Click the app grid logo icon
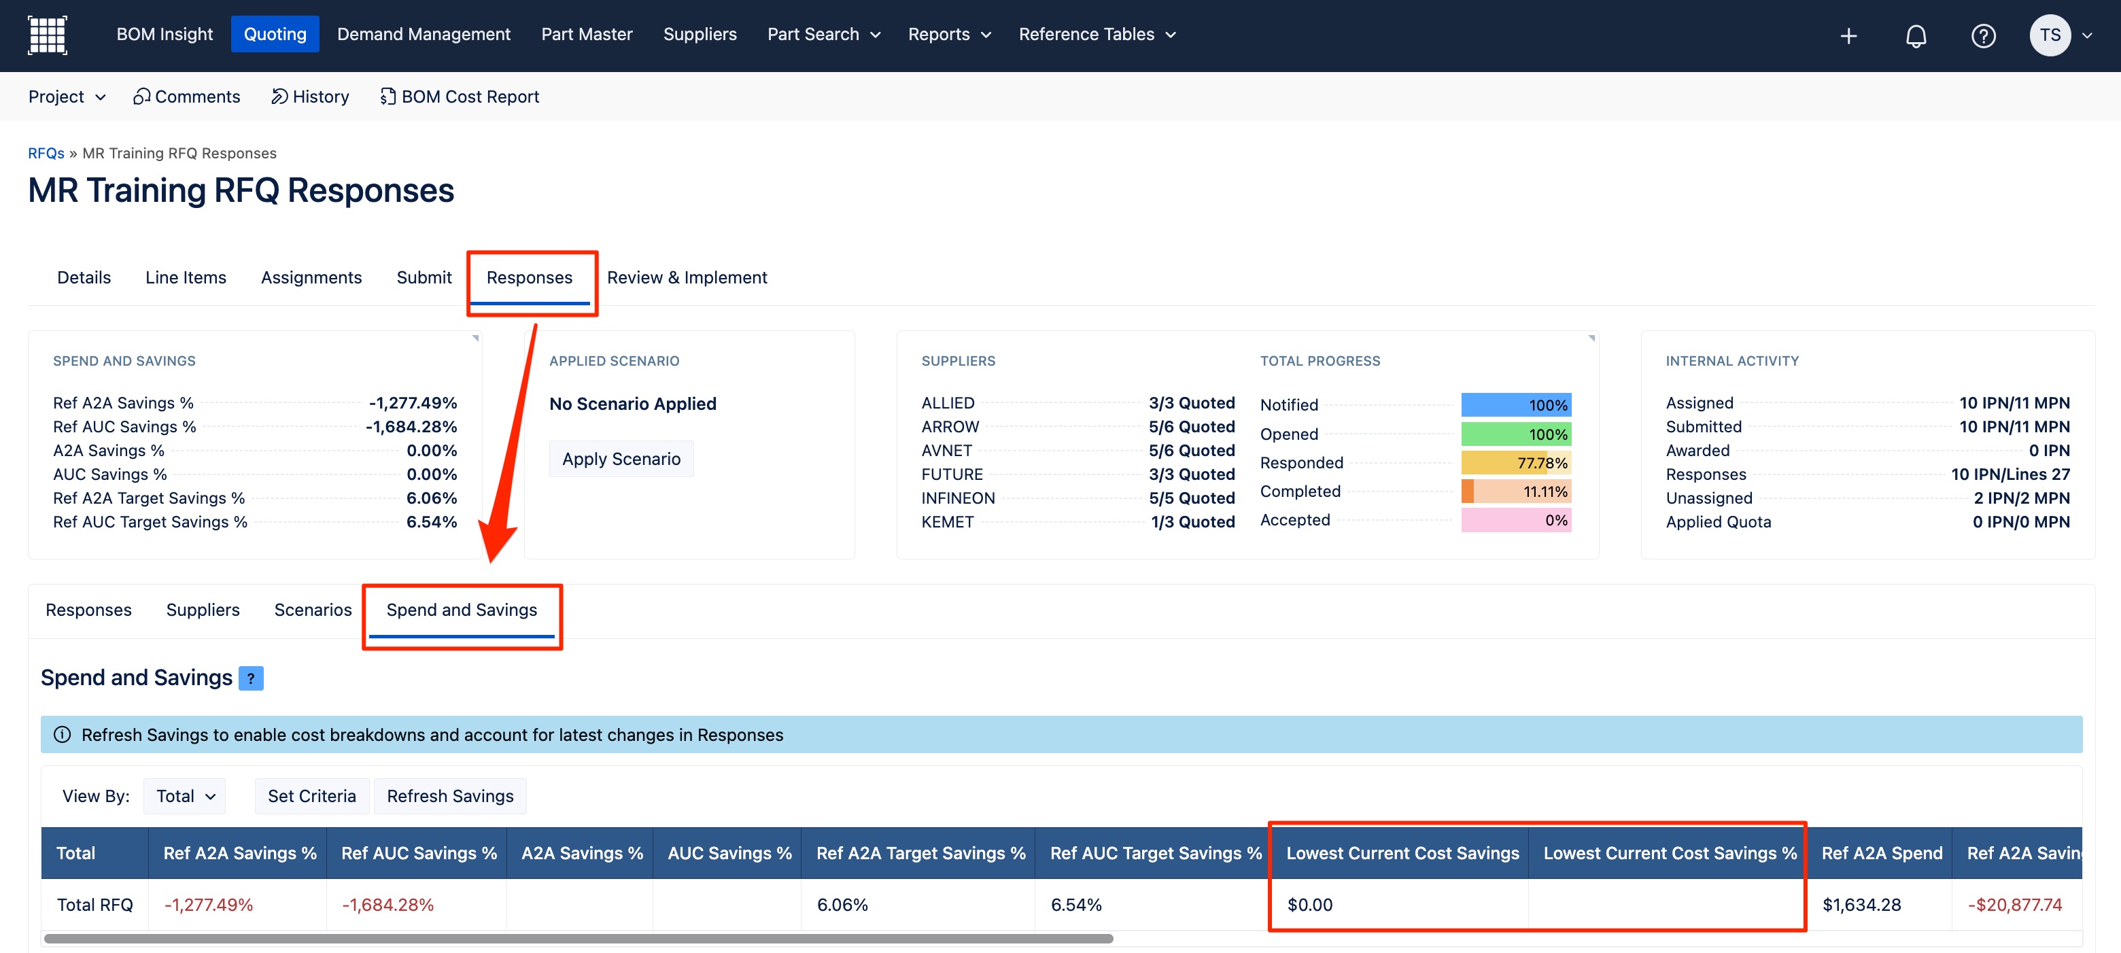The width and height of the screenshot is (2121, 953). 47,35
